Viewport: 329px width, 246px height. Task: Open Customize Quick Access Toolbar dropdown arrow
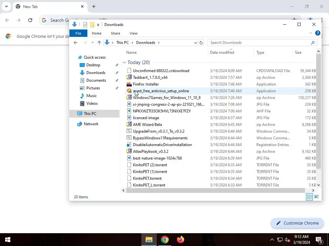98,25
